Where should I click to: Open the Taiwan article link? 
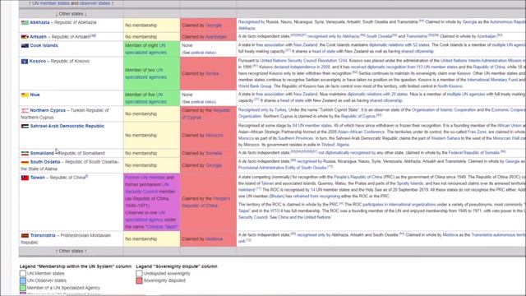(x=38, y=178)
